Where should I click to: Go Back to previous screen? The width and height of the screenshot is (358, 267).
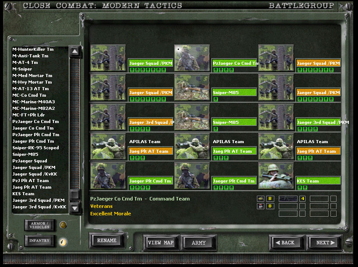[x=287, y=242]
